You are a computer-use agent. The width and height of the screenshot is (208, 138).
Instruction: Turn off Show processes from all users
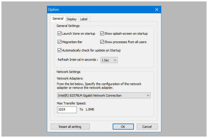point(102,42)
